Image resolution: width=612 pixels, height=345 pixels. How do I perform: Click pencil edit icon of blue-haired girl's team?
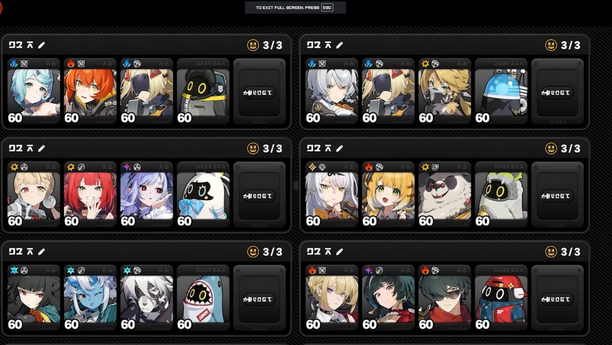click(42, 45)
